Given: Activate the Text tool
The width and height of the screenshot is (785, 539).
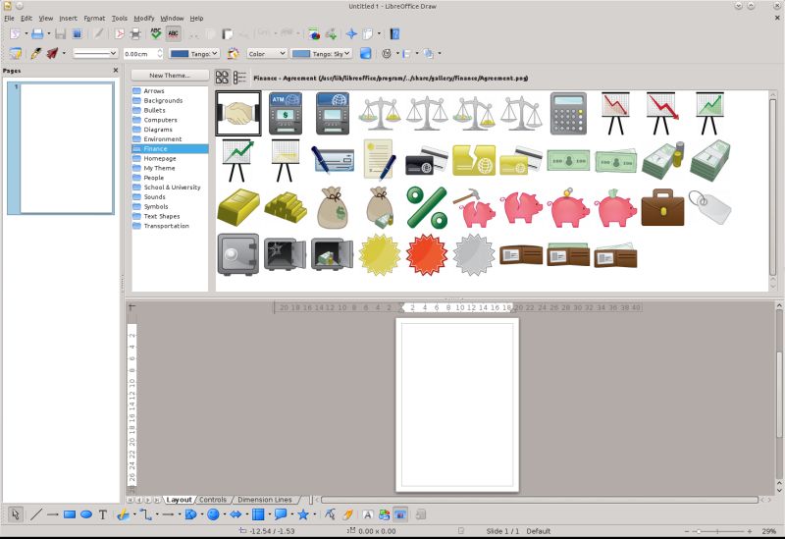Looking at the screenshot, I should (x=103, y=514).
